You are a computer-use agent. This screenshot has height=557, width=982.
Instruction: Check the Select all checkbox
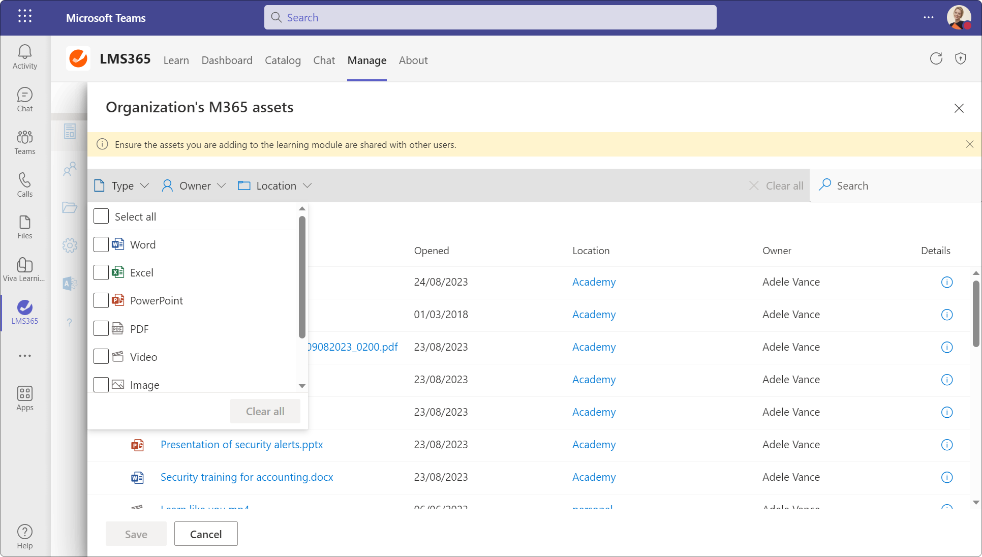(101, 216)
